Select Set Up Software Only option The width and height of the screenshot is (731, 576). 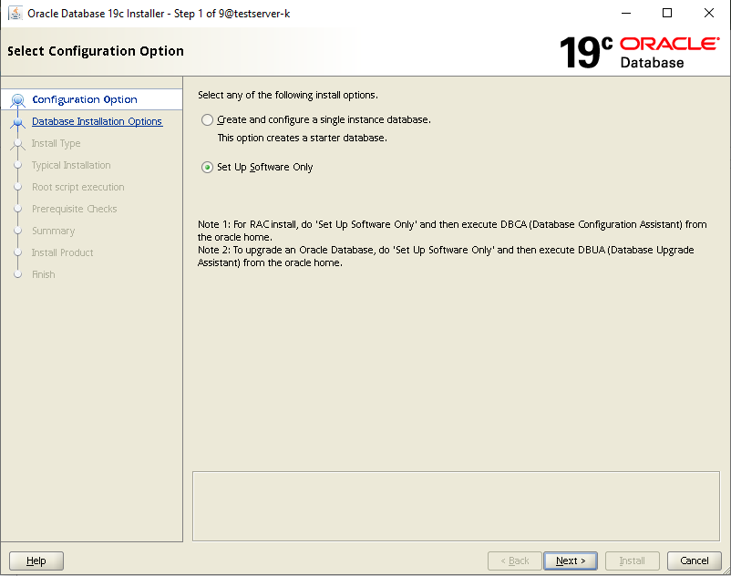click(208, 167)
